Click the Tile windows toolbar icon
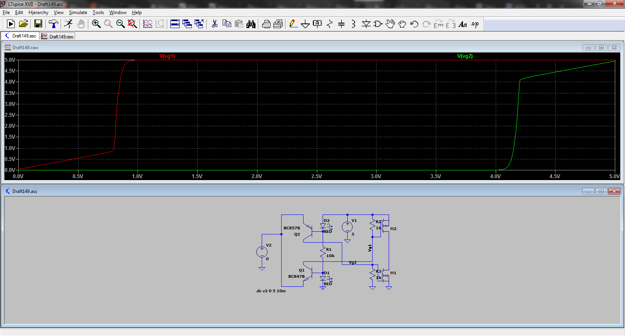This screenshot has width=625, height=336. [x=175, y=24]
